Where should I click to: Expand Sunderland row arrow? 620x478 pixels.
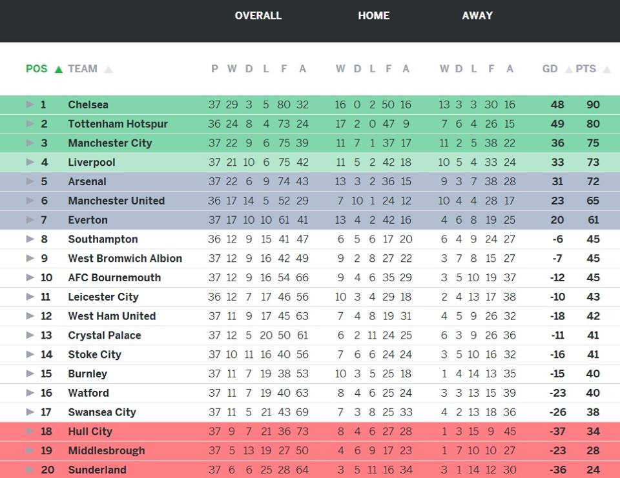30,470
